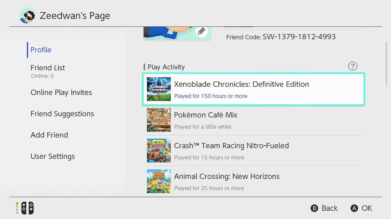Click the 'Zeedwan's Page' title text

tap(75, 16)
